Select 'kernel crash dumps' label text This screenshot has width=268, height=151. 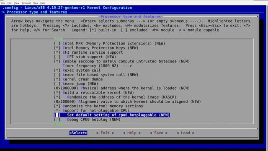click(x=83, y=79)
